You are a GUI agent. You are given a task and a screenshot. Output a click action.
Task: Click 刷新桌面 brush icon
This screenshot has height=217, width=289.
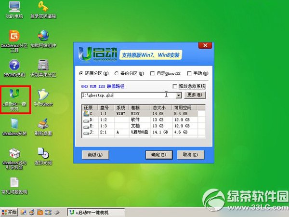click(43, 127)
